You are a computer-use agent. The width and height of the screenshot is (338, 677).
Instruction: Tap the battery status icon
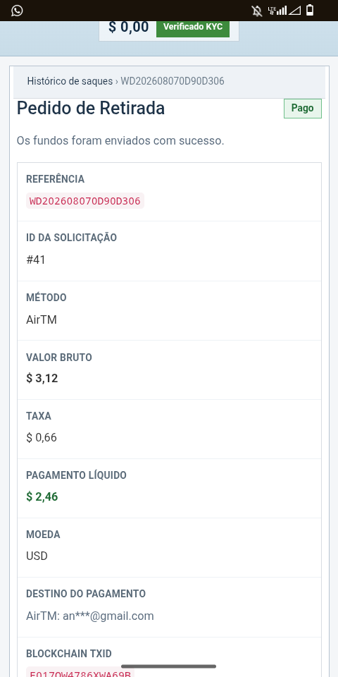pyautogui.click(x=310, y=11)
